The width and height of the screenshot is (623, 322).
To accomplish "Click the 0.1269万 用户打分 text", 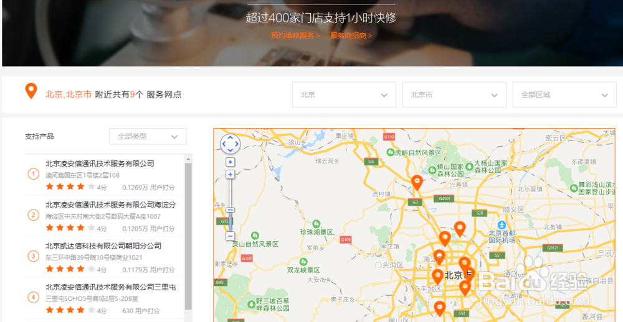I will pyautogui.click(x=148, y=188).
